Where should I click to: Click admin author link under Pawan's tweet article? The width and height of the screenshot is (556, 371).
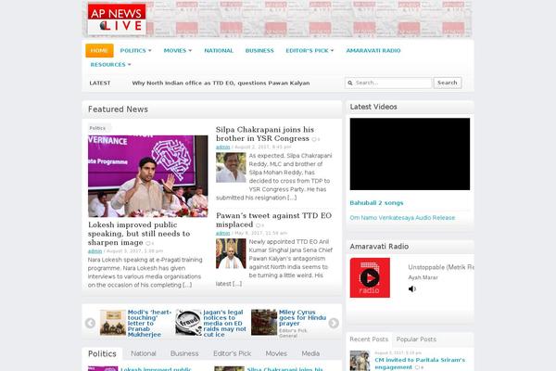tap(222, 233)
